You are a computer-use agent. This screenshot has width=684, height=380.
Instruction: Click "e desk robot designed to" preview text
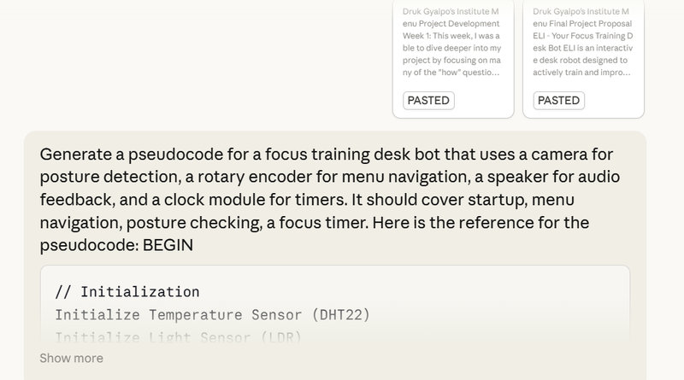[581, 61]
